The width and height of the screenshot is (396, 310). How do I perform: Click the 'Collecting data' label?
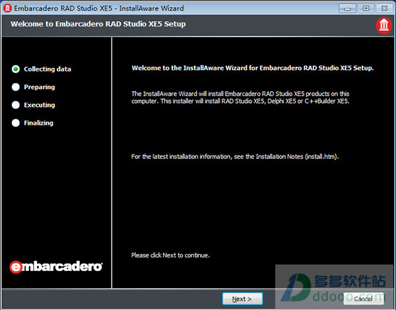point(48,69)
